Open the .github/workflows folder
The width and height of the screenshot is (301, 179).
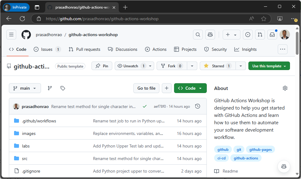point(39,121)
